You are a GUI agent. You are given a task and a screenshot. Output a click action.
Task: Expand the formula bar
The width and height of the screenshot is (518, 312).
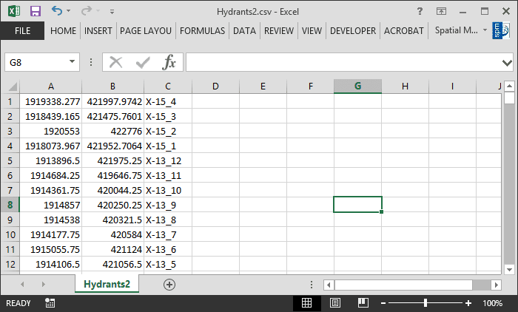coord(507,62)
